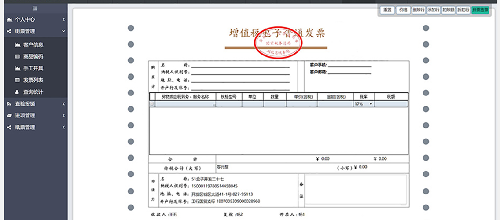Click the 税额 cell in the first row
This screenshot has height=220, width=500.
pos(391,104)
